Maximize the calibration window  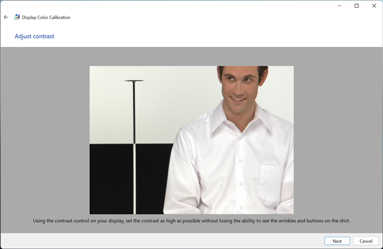coord(356,6)
